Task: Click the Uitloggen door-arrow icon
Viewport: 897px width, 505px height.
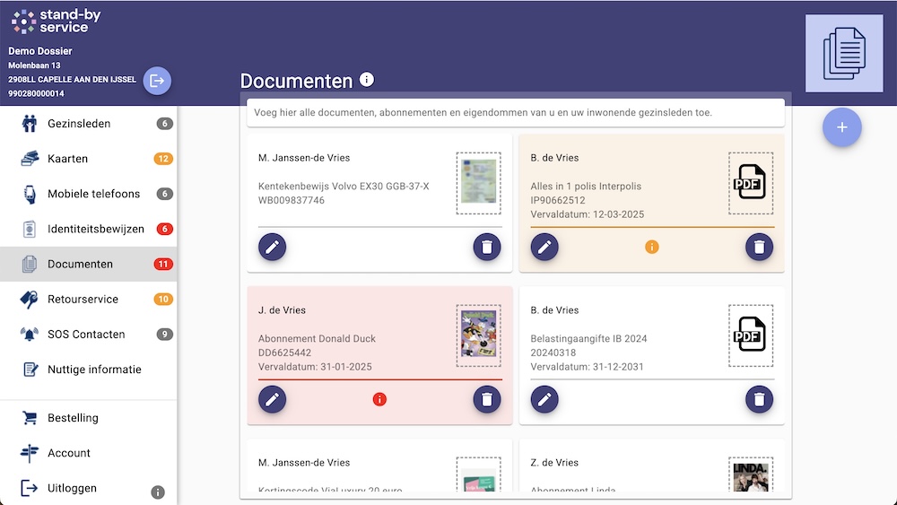Action: pos(30,489)
